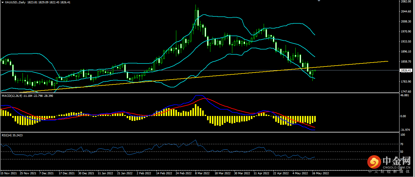The height and width of the screenshot is (177, 415).
Task: Click the RSI 70 level axis label
Action: [402, 144]
